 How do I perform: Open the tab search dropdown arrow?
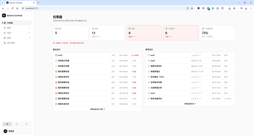pos(3,3)
